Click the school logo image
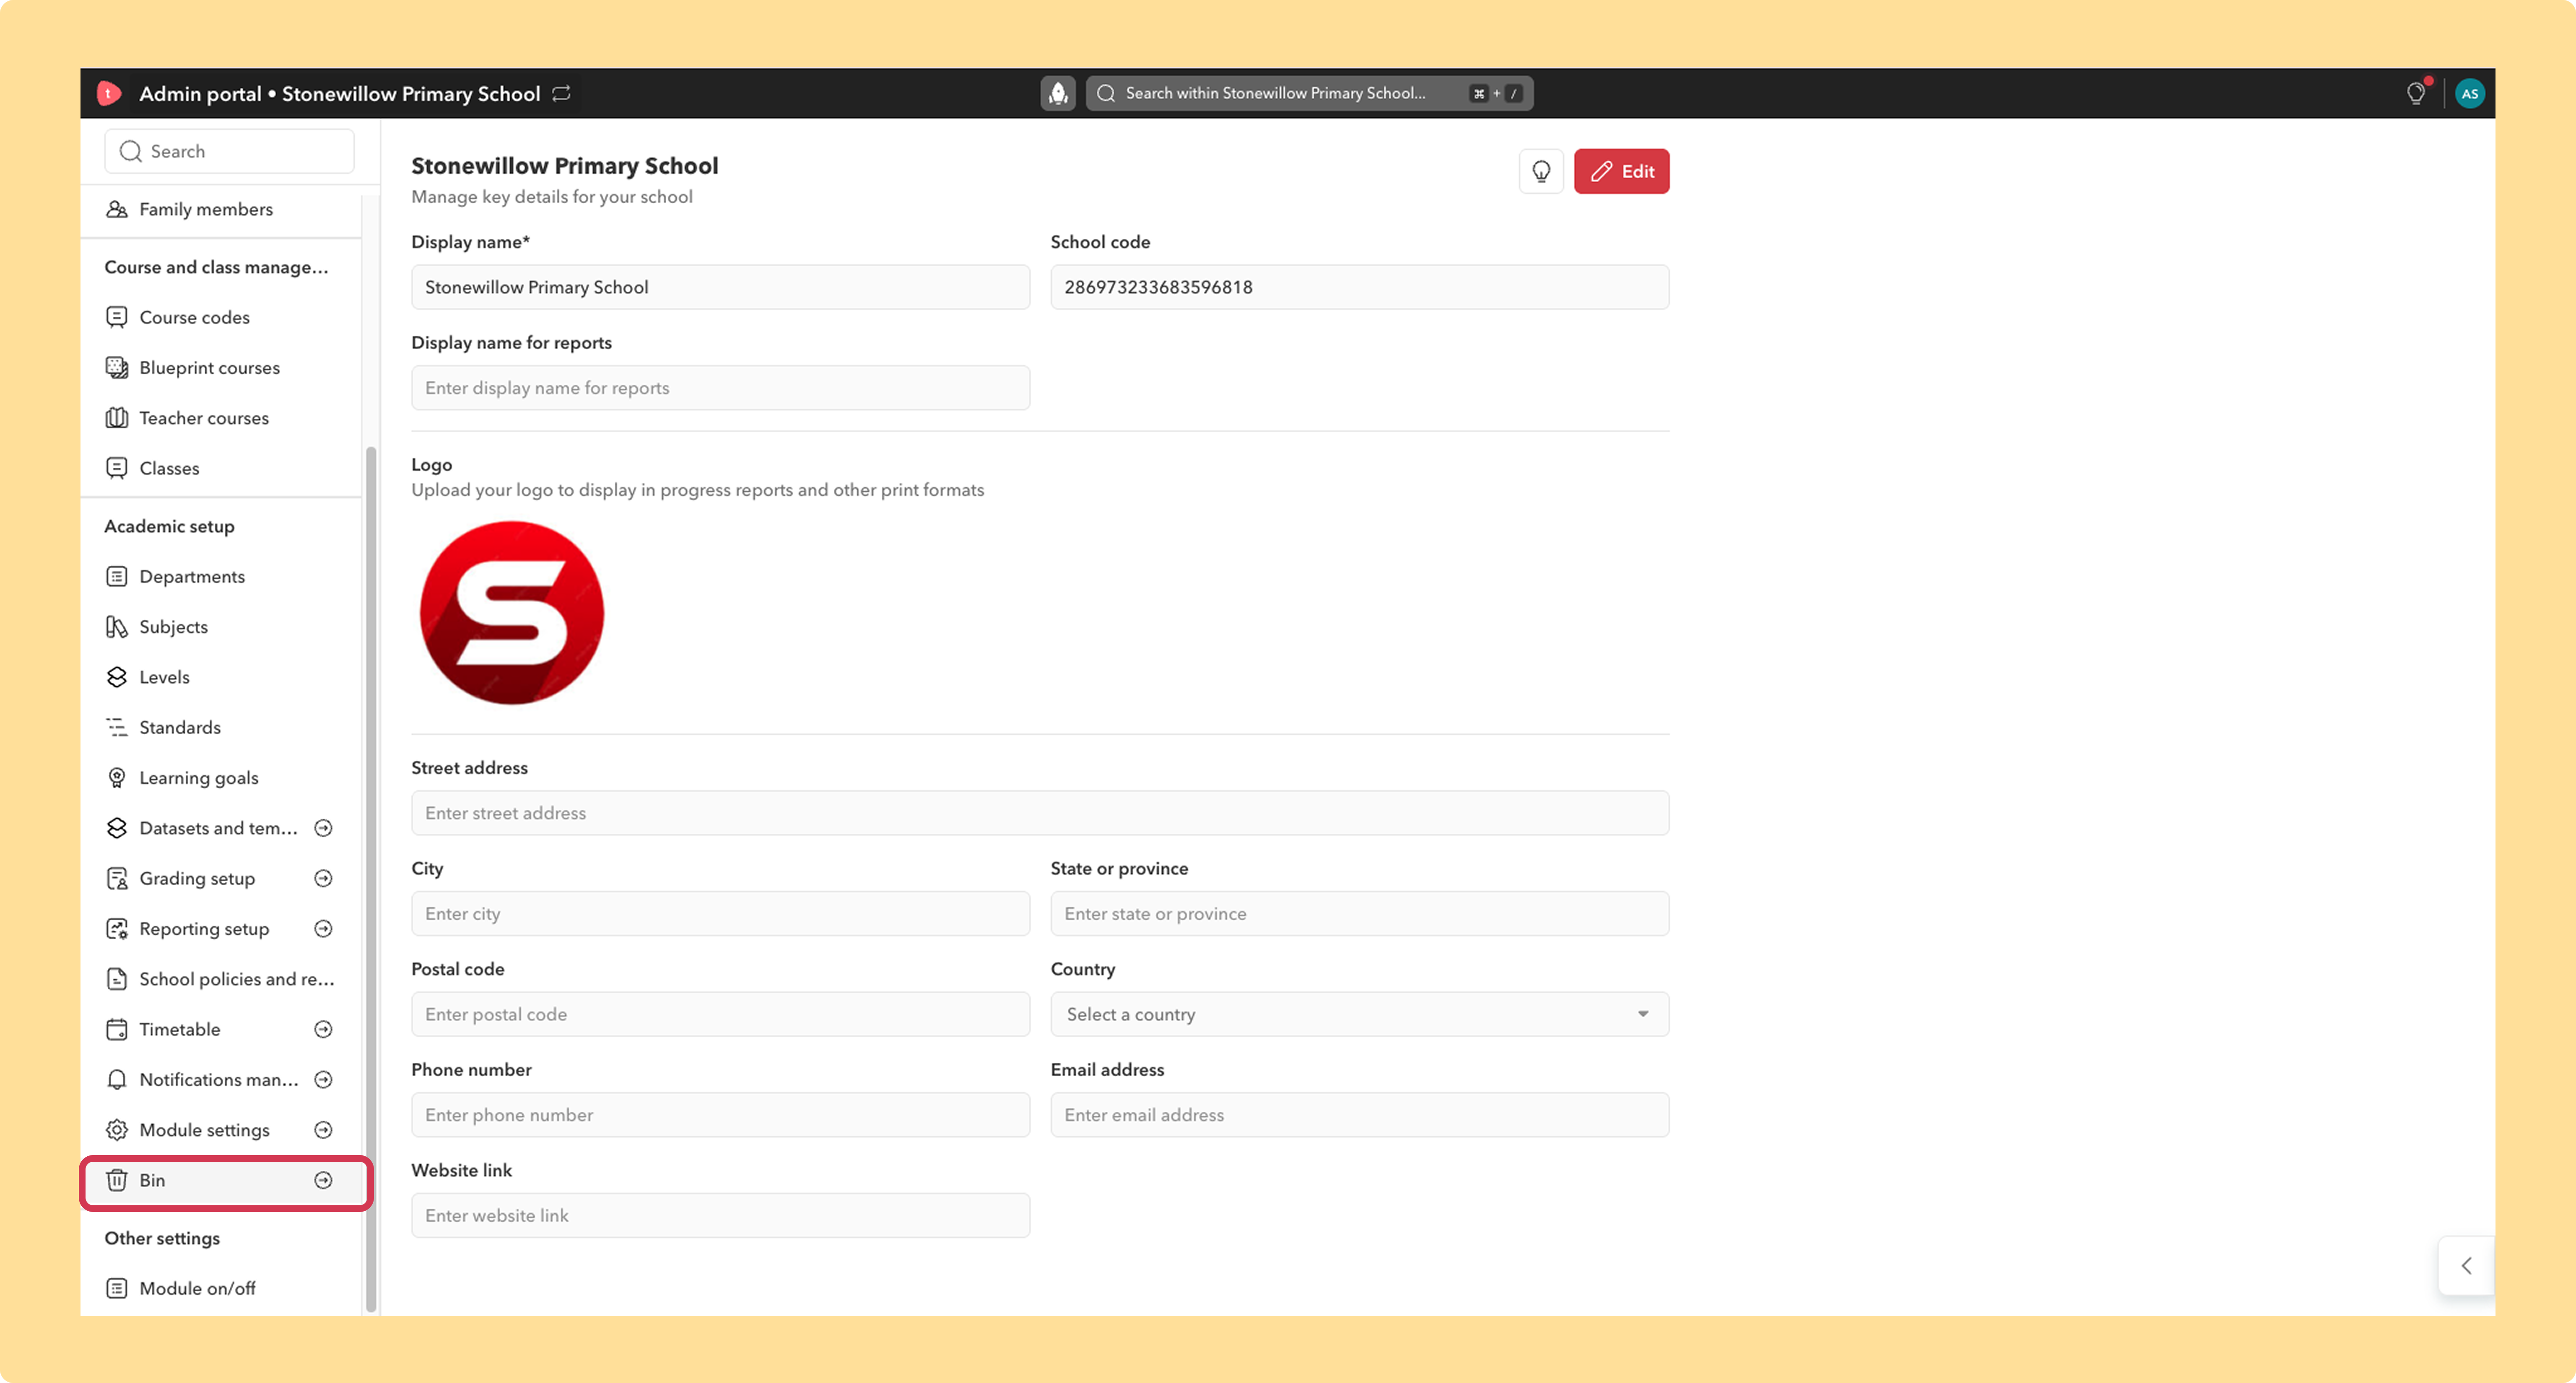The image size is (2576, 1383). click(x=512, y=613)
